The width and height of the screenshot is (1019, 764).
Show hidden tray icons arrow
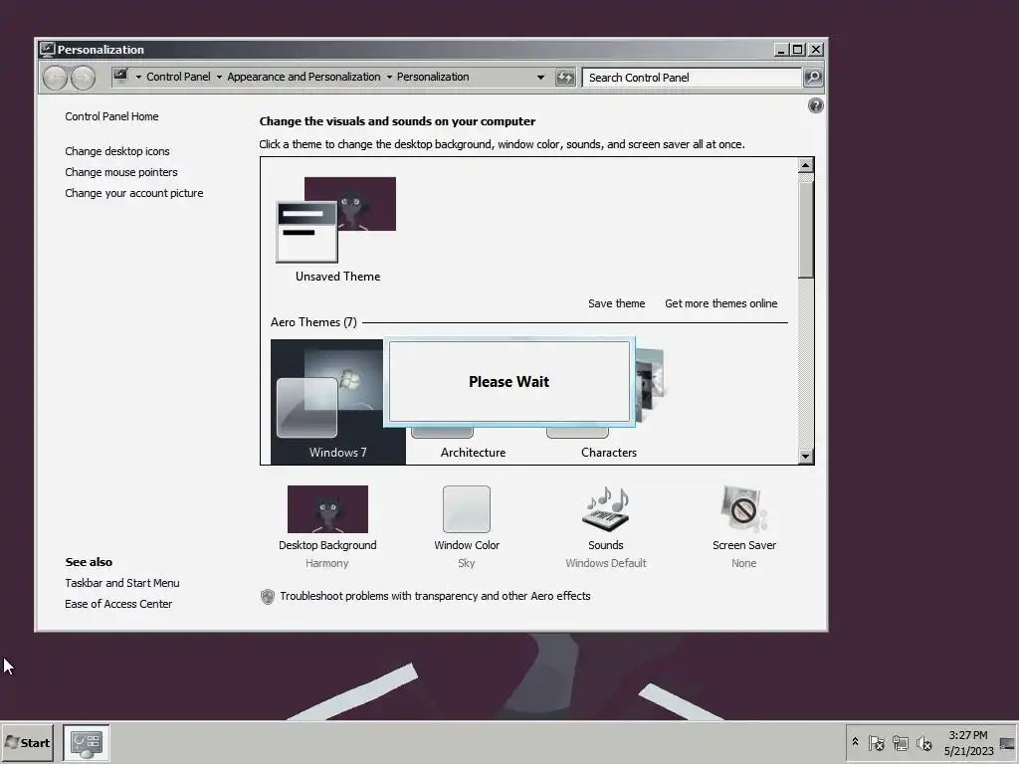pyautogui.click(x=855, y=741)
